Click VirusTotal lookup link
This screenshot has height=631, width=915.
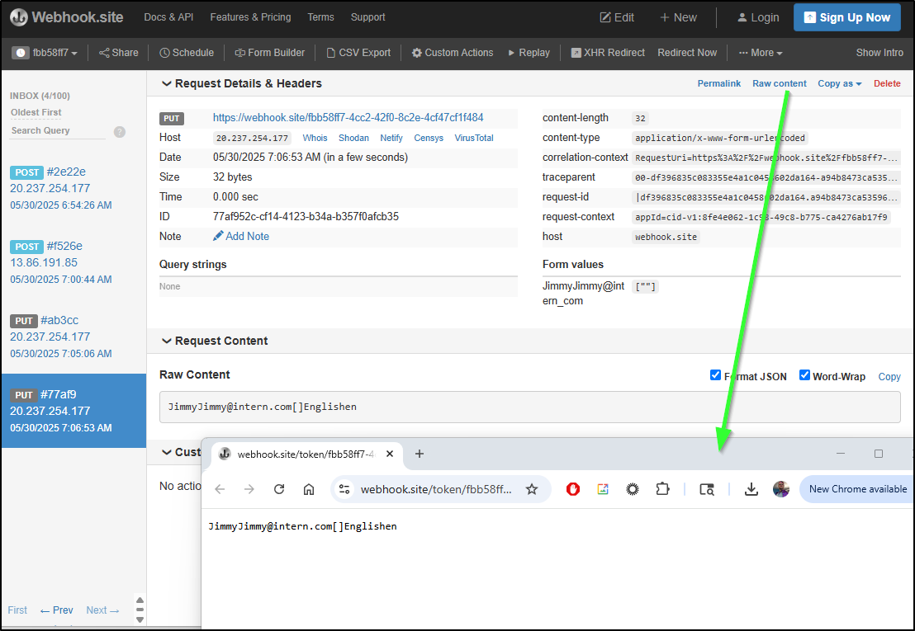point(474,138)
